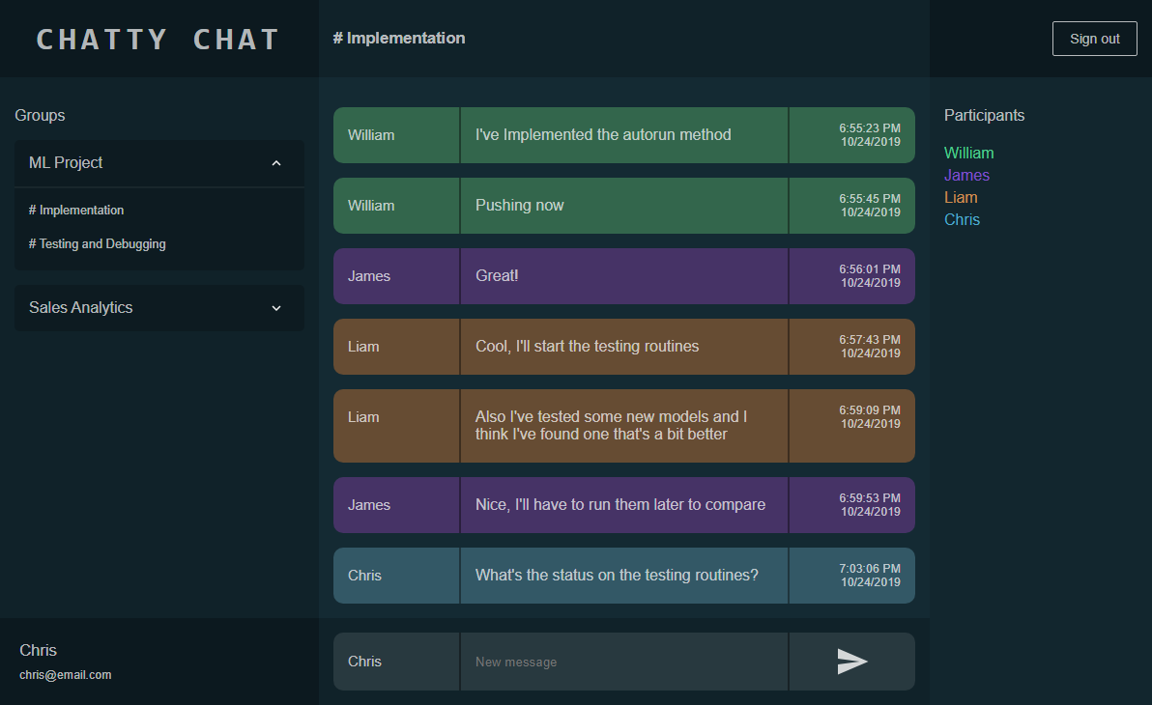Click Liam's 'start the testing routines' message

(x=587, y=347)
